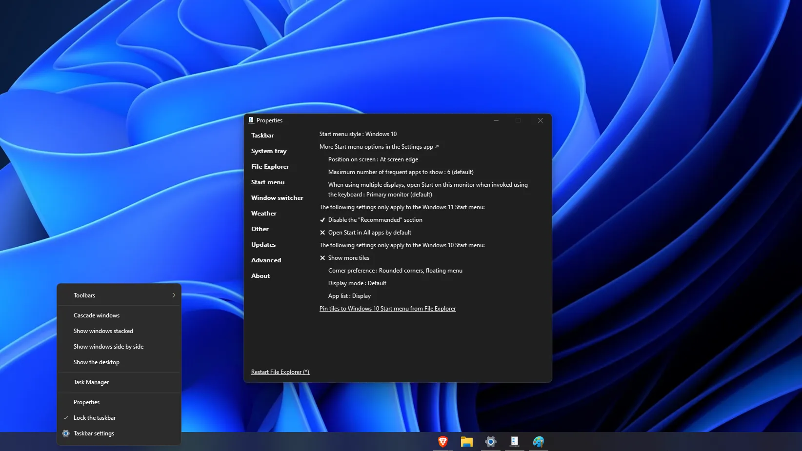This screenshot has width=802, height=451.
Task: Open Brave browser from the taskbar
Action: coord(442,442)
